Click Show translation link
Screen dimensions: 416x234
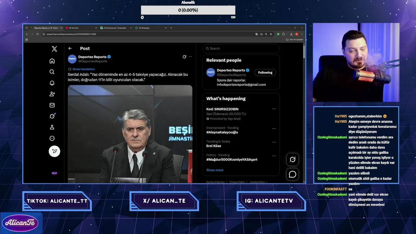pos(84,69)
